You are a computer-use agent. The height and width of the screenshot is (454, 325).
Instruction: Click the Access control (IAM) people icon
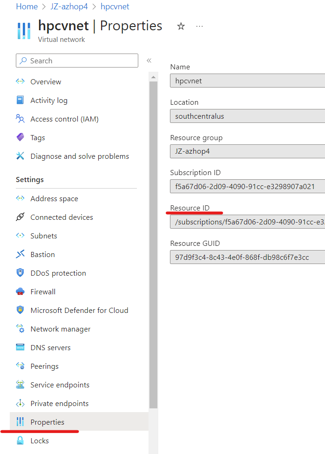point(20,118)
